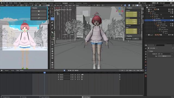The image size is (174, 98).
Task: Select the cam_shake object row in outliner
Action: [x=159, y=20]
